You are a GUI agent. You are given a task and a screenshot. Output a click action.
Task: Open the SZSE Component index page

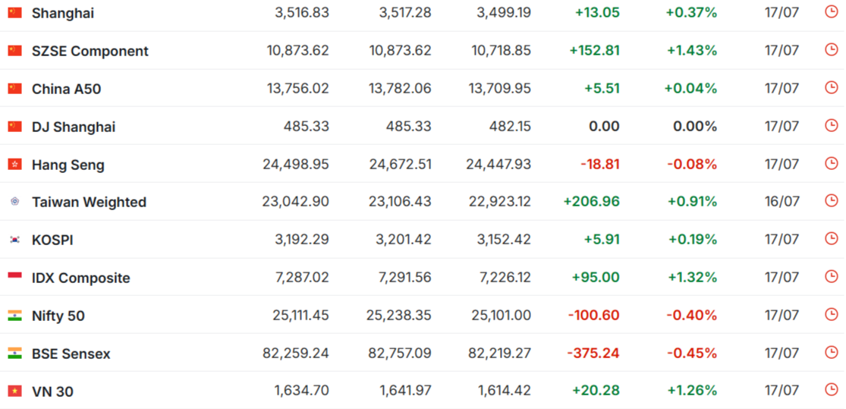click(x=90, y=52)
